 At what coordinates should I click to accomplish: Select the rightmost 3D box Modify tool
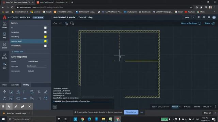pos(45,99)
